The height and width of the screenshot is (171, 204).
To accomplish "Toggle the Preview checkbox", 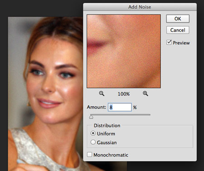I will click(x=169, y=42).
